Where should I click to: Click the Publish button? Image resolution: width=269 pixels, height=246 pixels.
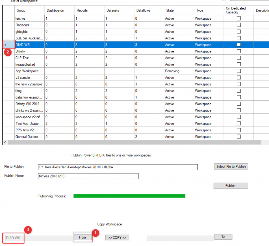(x=230, y=186)
